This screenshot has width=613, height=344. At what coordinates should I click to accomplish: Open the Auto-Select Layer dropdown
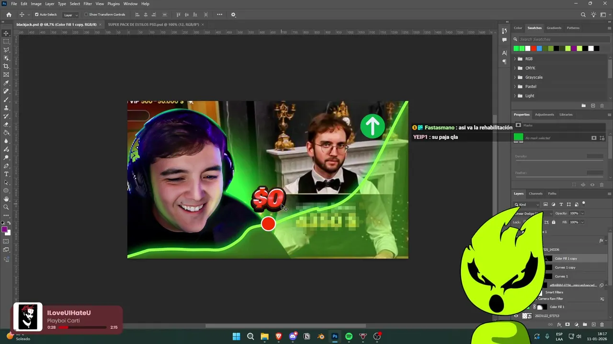pos(70,15)
